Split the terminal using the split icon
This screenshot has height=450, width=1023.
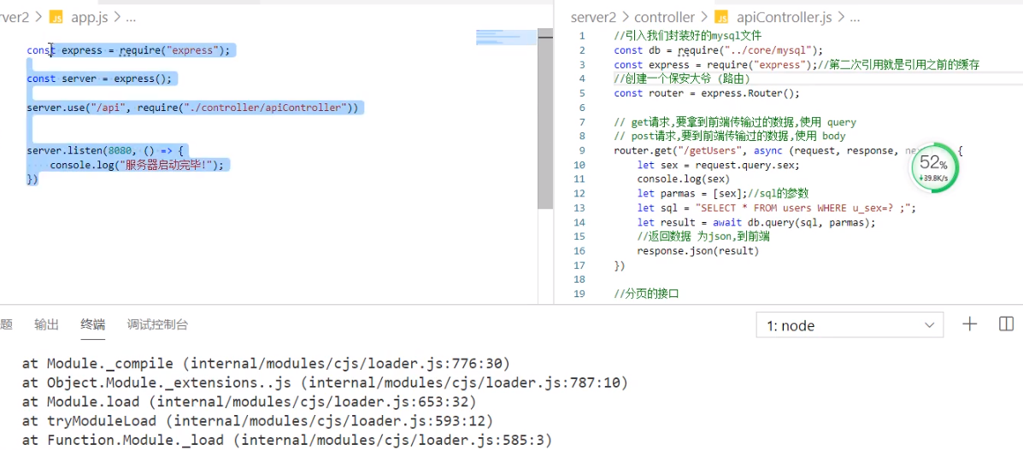[1006, 324]
